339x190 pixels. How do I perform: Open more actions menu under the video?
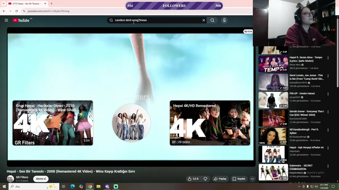point(252,179)
